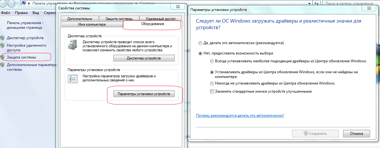Switch to the Имя компьютера tab

91,24
